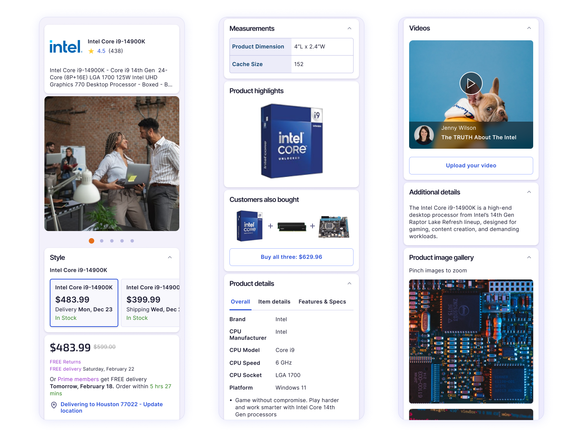Image resolution: width=583 pixels, height=437 pixels.
Task: Click the (438) review count
Action: 116,51
